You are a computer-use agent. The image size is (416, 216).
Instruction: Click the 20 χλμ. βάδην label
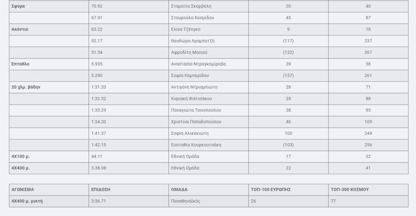[x=26, y=87]
